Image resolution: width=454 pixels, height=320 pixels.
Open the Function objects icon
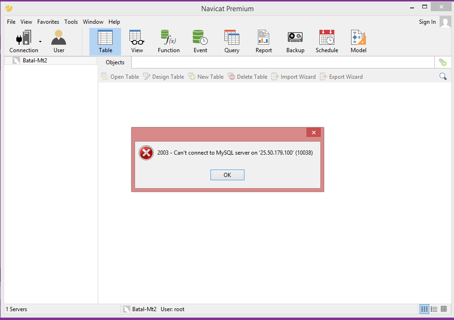point(169,41)
